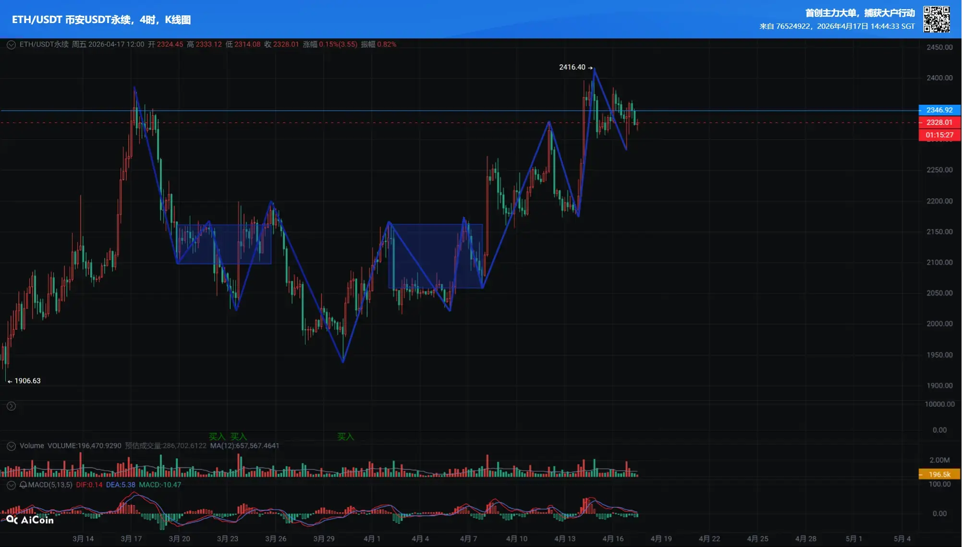
Task: Click the blue 2346.92 price line tag
Action: pyautogui.click(x=939, y=110)
